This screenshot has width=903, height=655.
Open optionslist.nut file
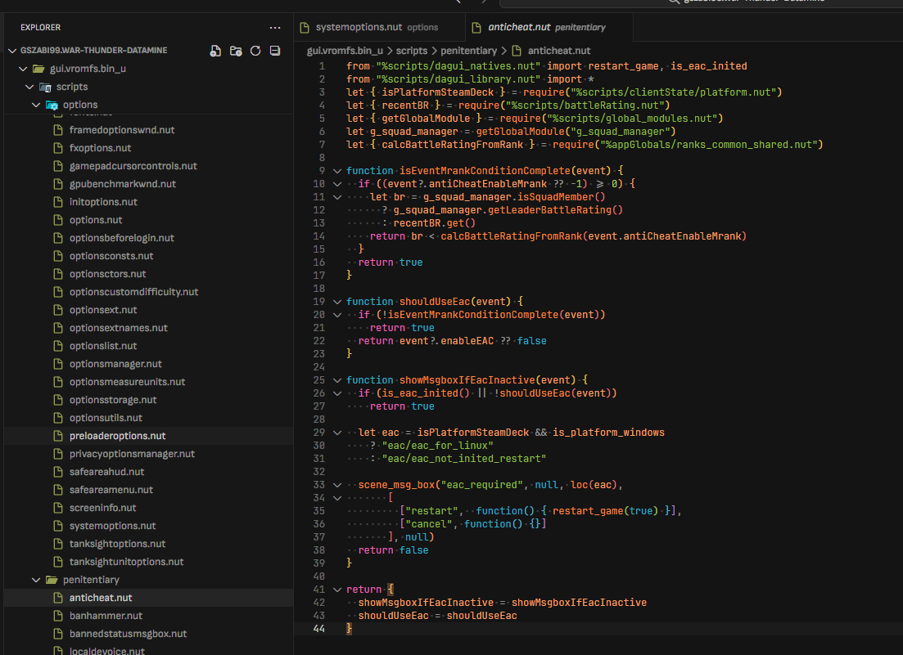tap(148, 346)
